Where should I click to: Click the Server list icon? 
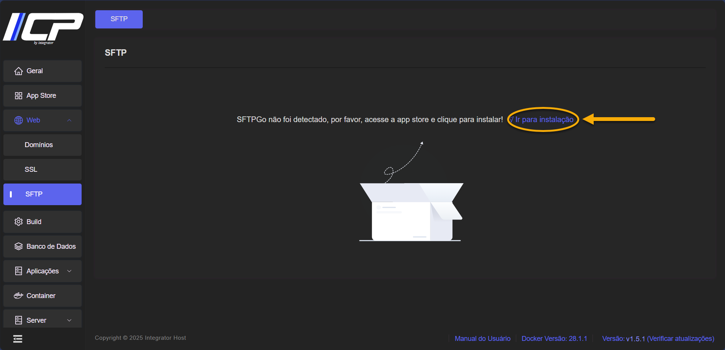coord(18,320)
